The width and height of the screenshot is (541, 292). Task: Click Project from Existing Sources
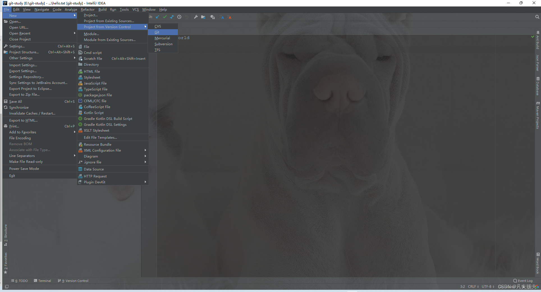(x=113, y=21)
